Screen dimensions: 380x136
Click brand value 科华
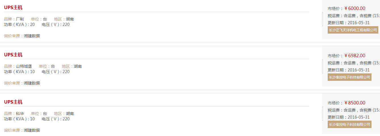pos(20,114)
